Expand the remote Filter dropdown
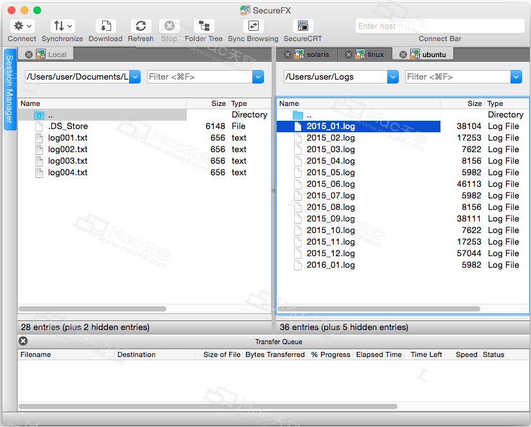531x427 pixels. [x=516, y=77]
